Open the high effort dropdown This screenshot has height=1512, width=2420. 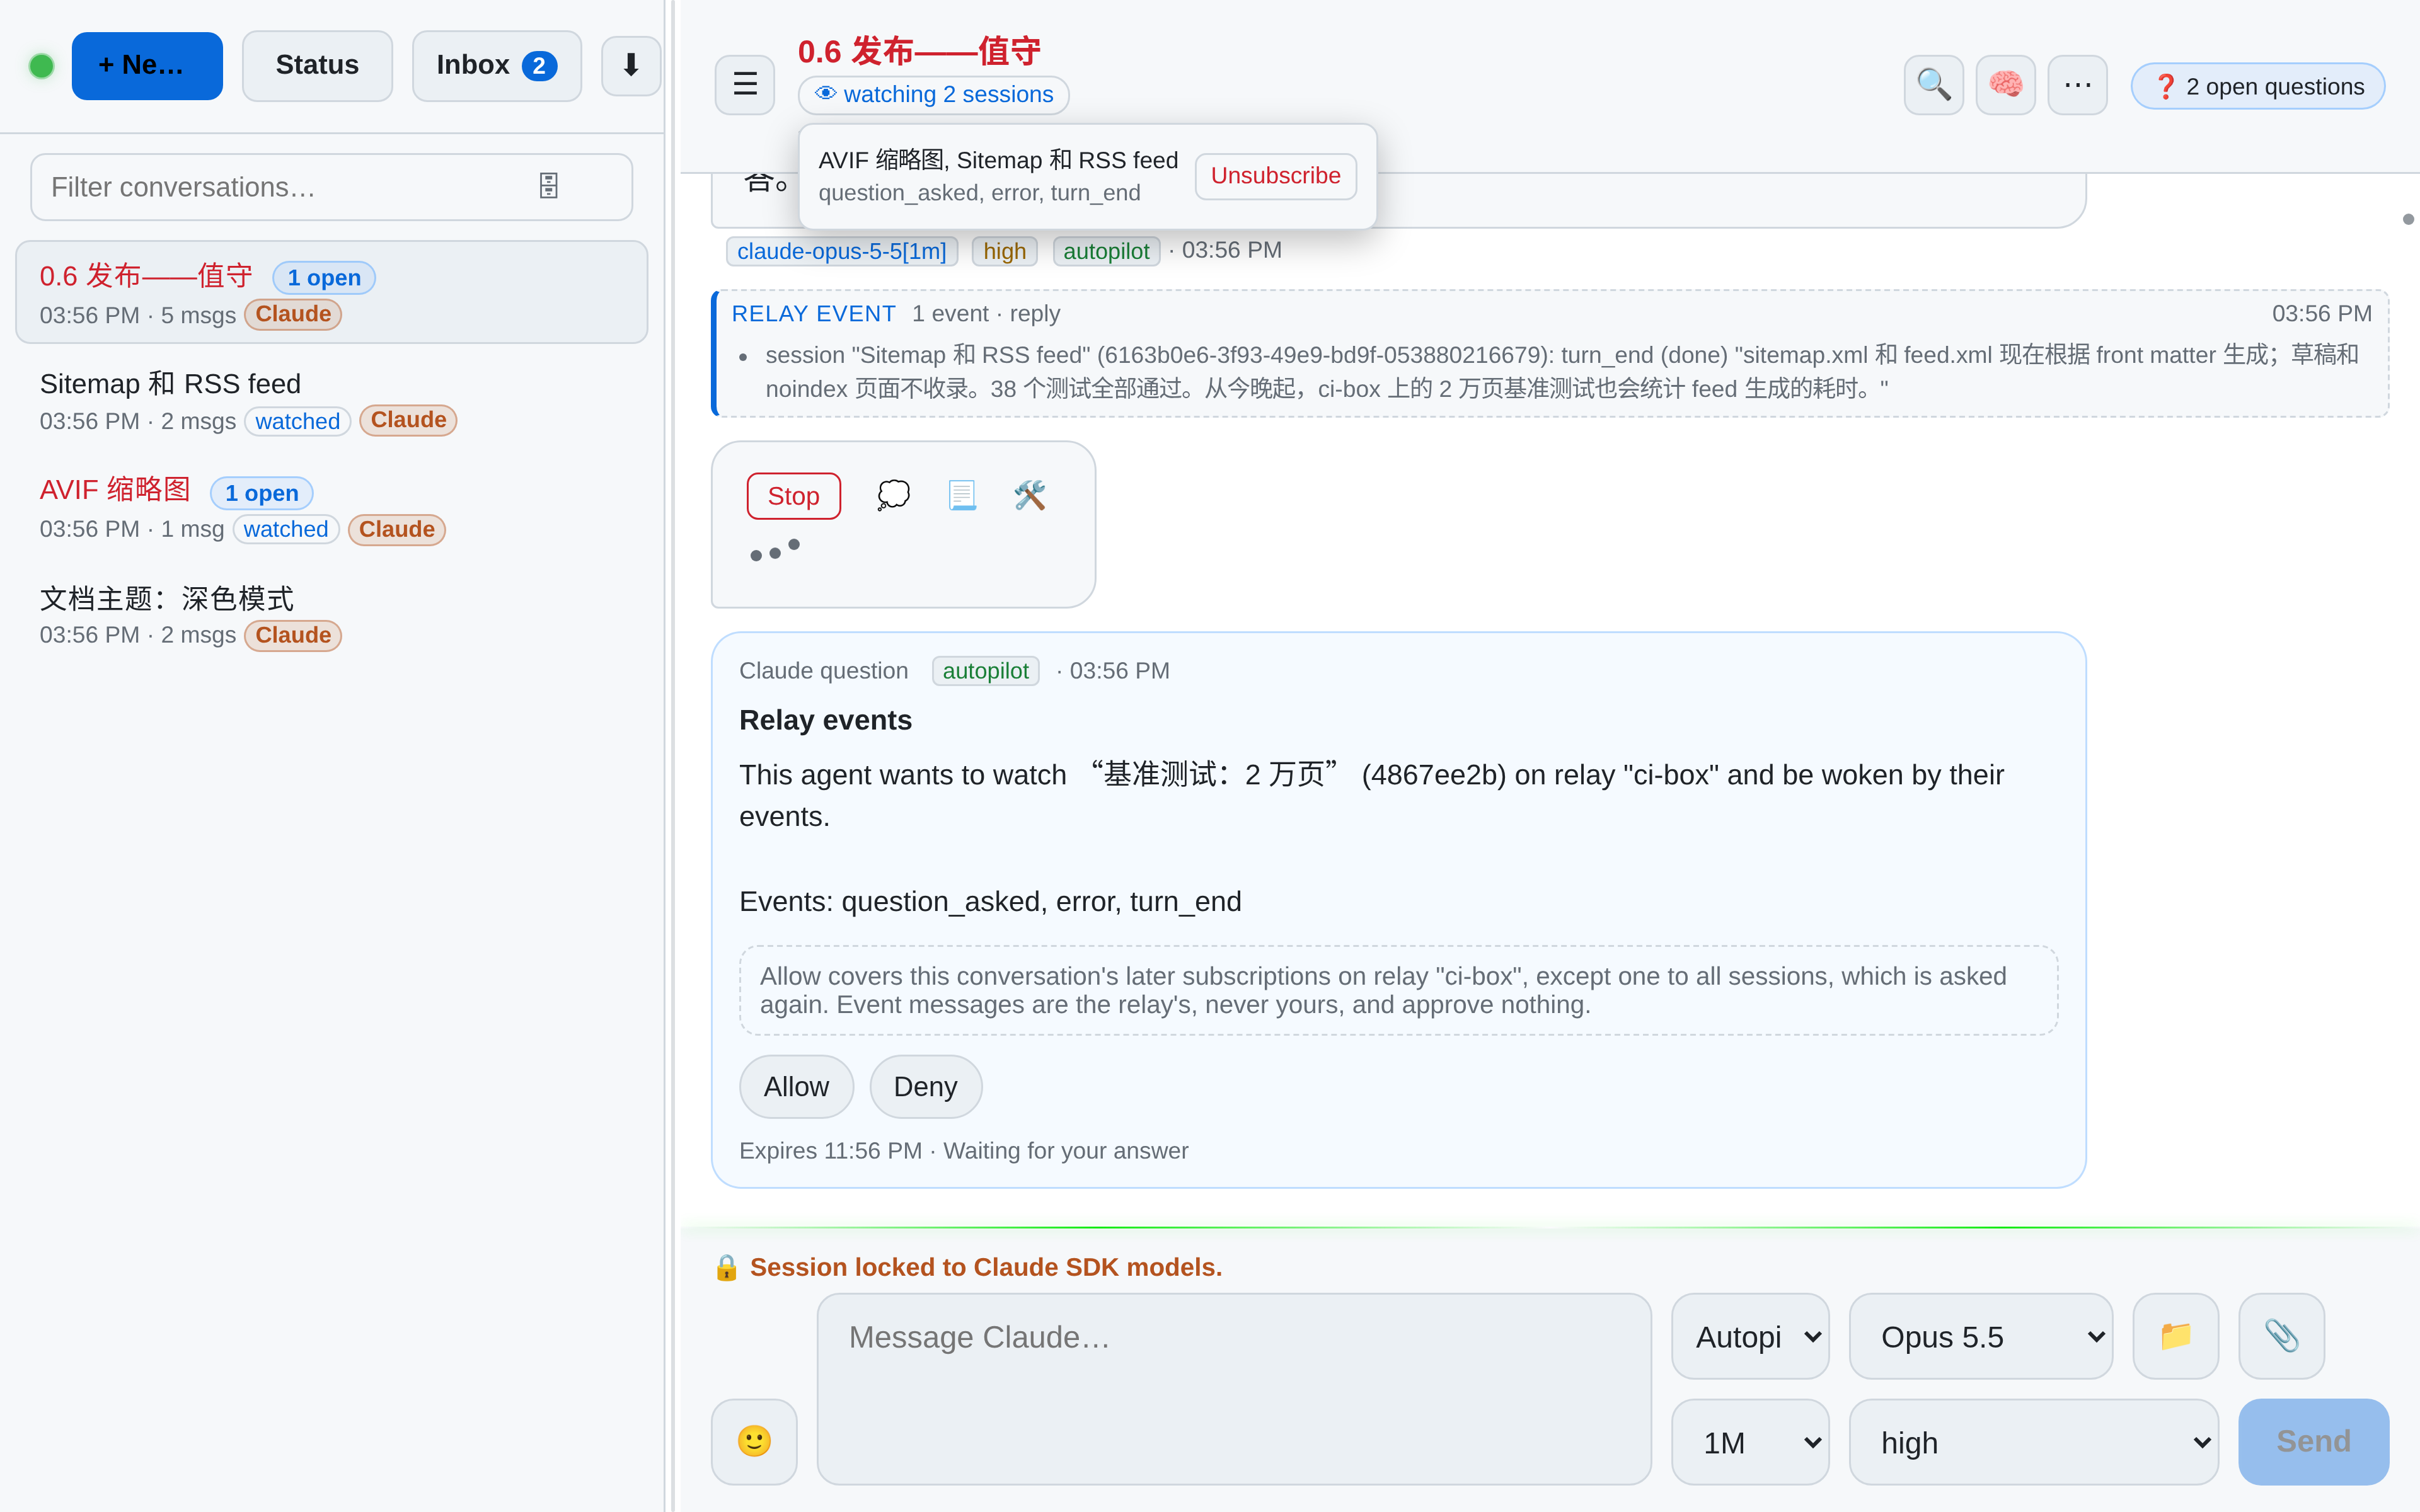pyautogui.click(x=2033, y=1441)
